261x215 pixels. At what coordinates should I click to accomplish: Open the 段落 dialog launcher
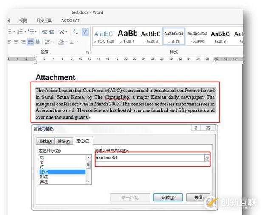88,52
